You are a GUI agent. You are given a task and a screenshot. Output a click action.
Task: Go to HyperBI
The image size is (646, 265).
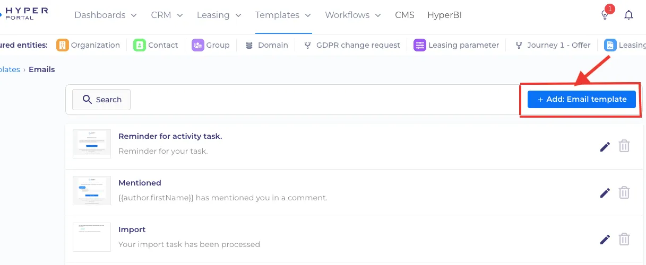(x=444, y=15)
